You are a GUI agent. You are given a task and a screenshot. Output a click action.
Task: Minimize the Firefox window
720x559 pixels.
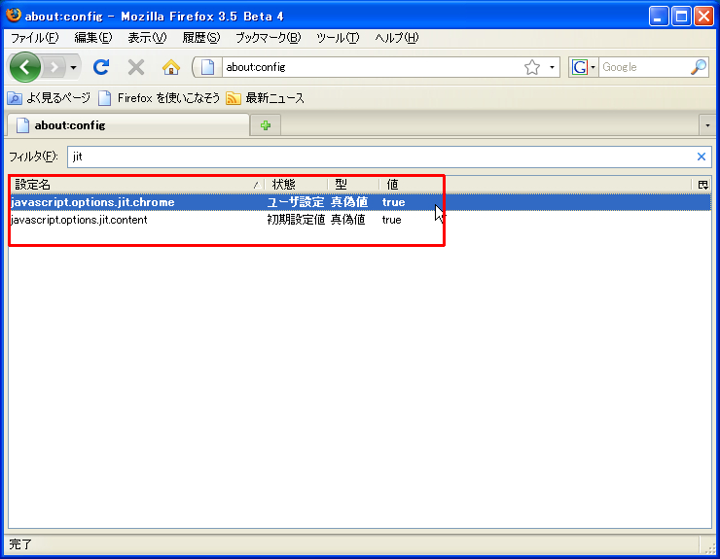659,17
